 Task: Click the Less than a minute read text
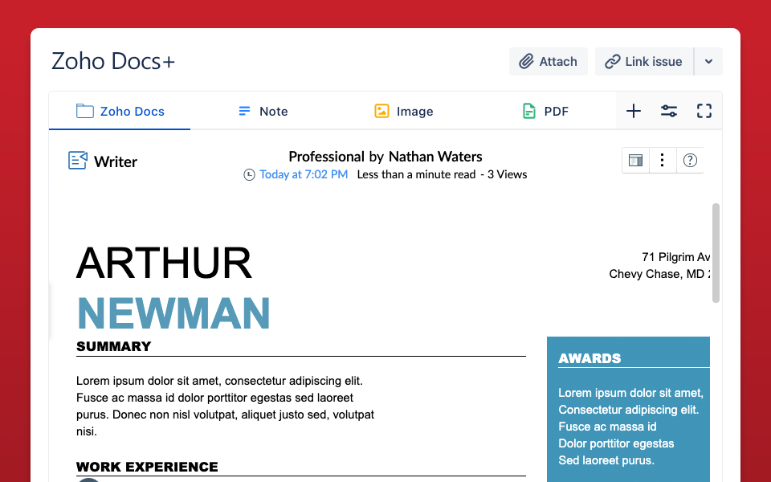pyautogui.click(x=416, y=174)
